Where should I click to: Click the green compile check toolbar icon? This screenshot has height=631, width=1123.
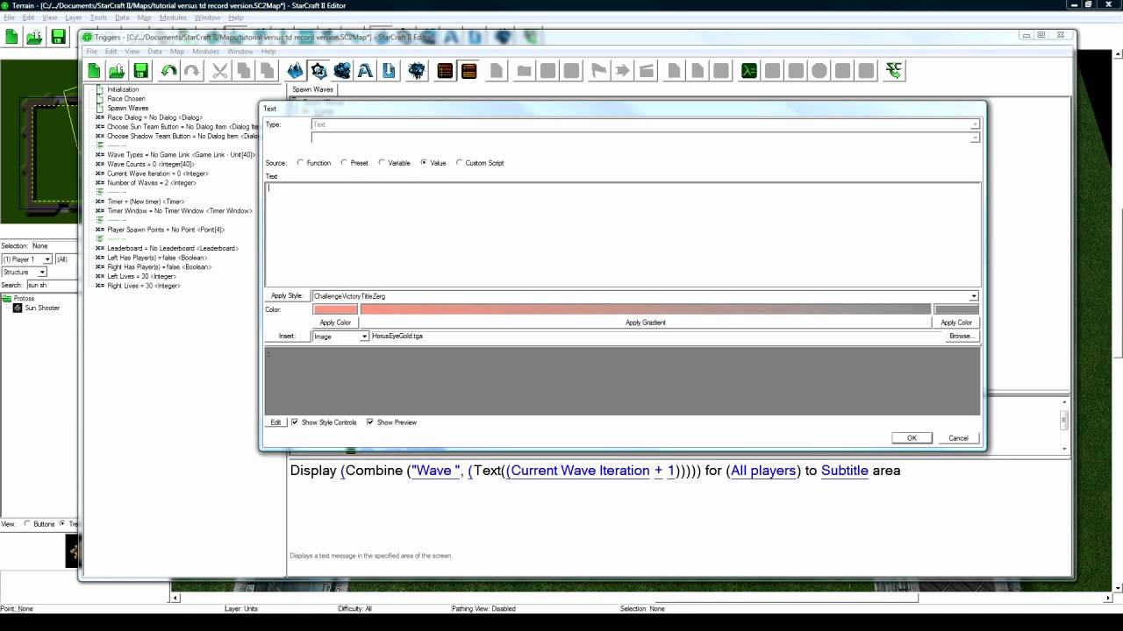894,71
